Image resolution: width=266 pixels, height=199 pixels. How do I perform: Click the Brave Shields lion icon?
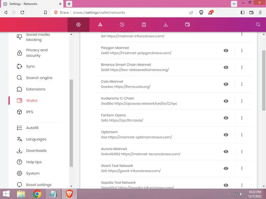coord(201,12)
